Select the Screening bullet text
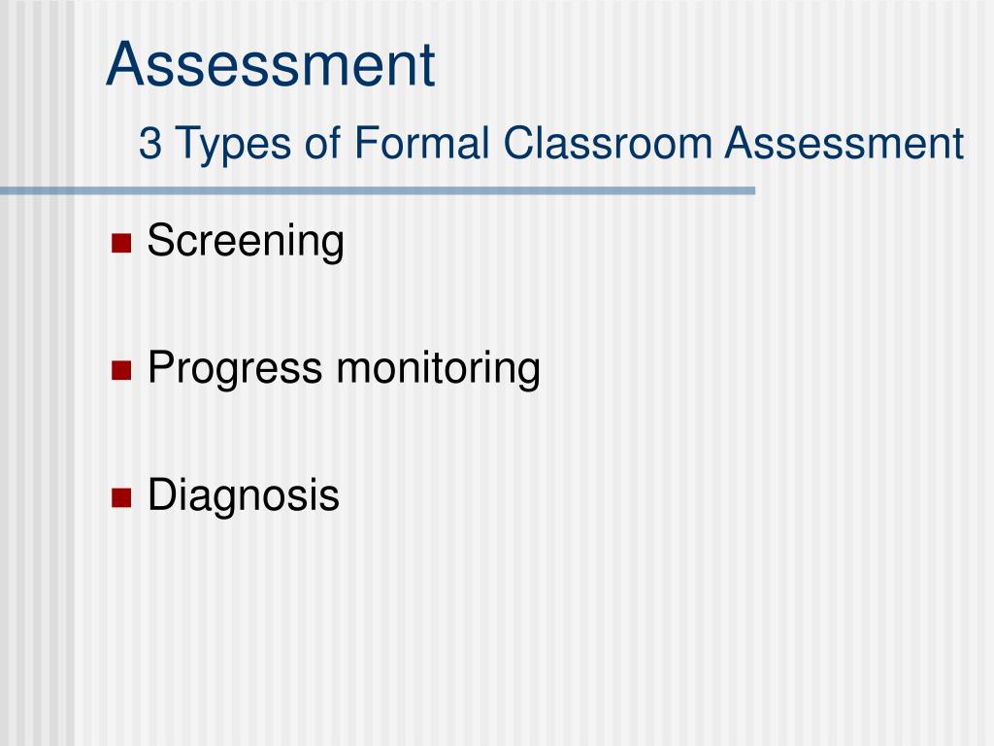The width and height of the screenshot is (994, 746). (x=246, y=242)
